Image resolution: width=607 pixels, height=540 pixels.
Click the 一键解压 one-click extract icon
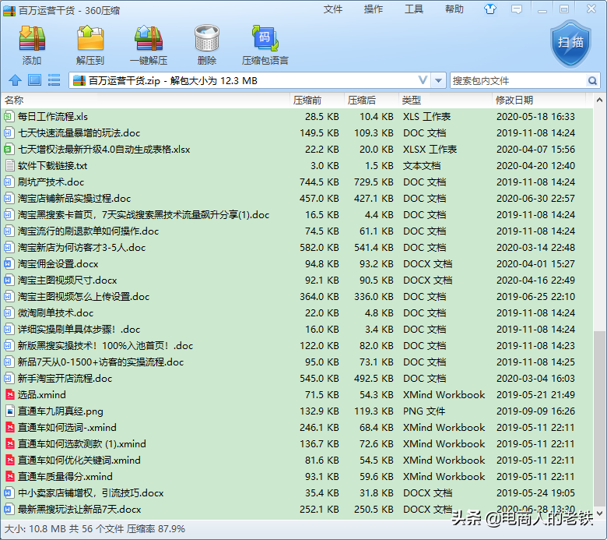click(149, 39)
